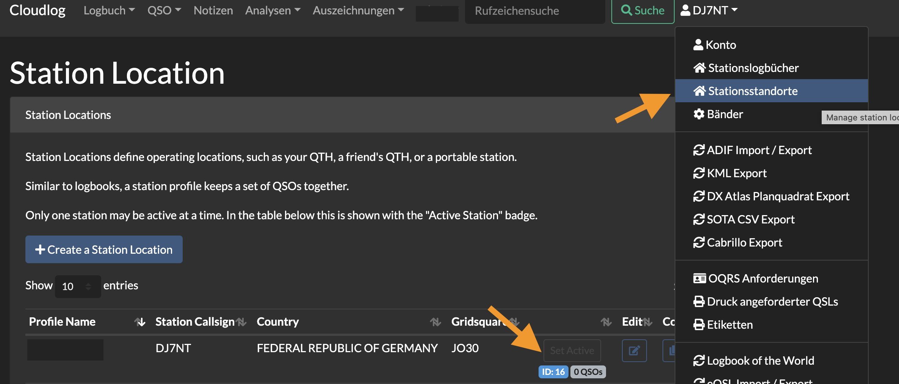The image size is (899, 384).
Task: Sort by Profile Name arrow icon
Action: 140,322
